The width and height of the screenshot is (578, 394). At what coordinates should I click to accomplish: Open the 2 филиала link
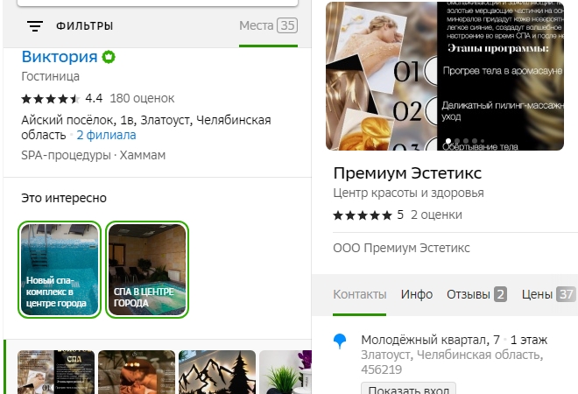point(106,136)
